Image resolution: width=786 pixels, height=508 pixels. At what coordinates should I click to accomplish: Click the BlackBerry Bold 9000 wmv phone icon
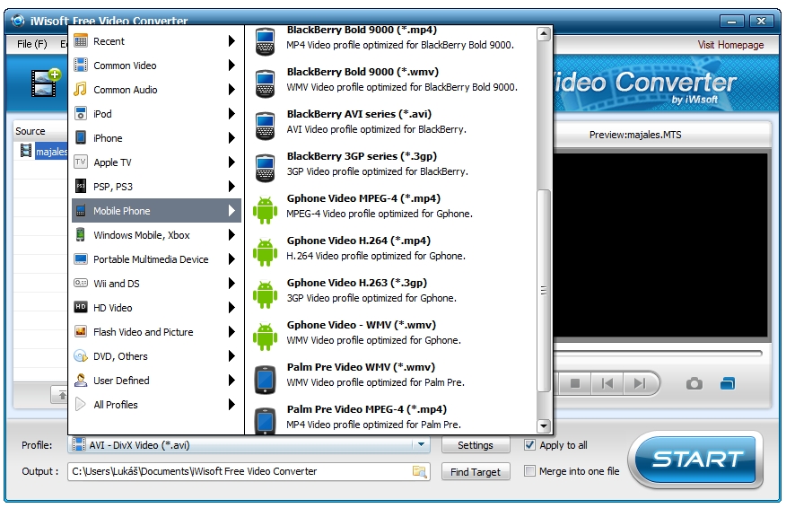265,83
